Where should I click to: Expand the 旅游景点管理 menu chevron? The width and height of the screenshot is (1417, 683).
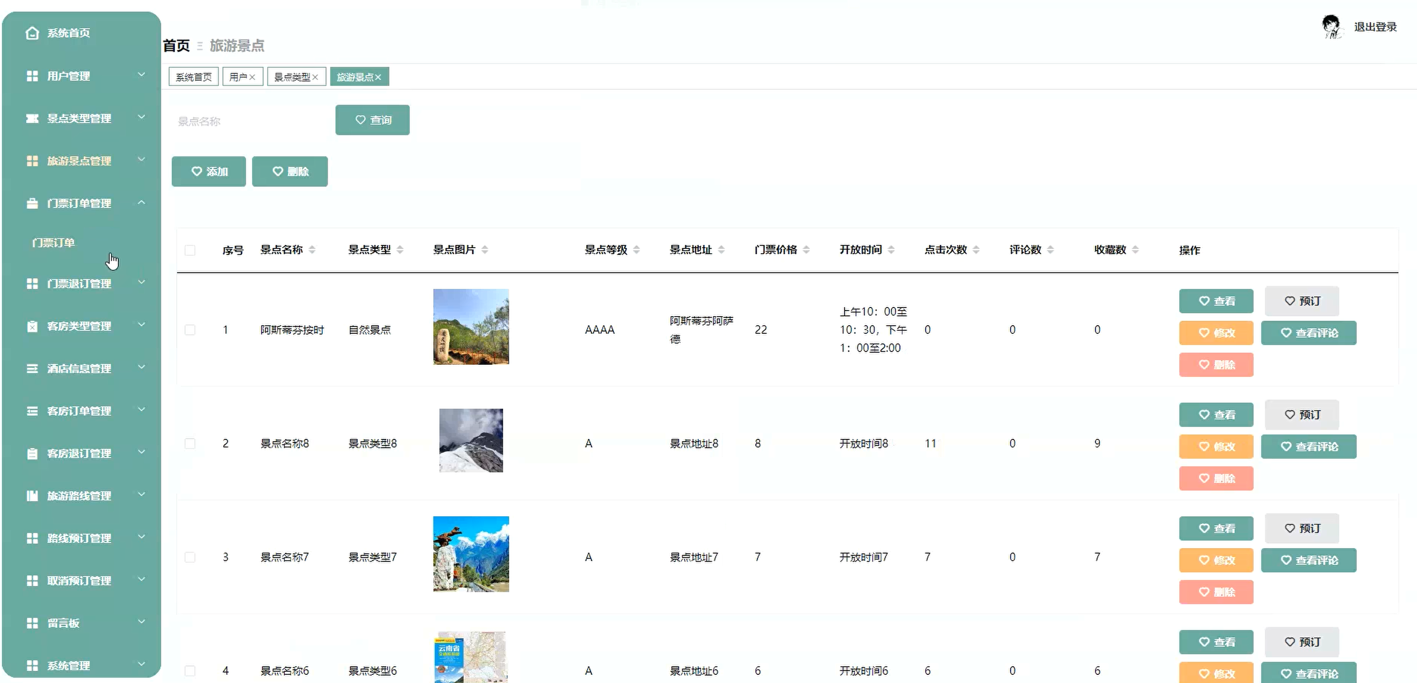[x=142, y=159]
